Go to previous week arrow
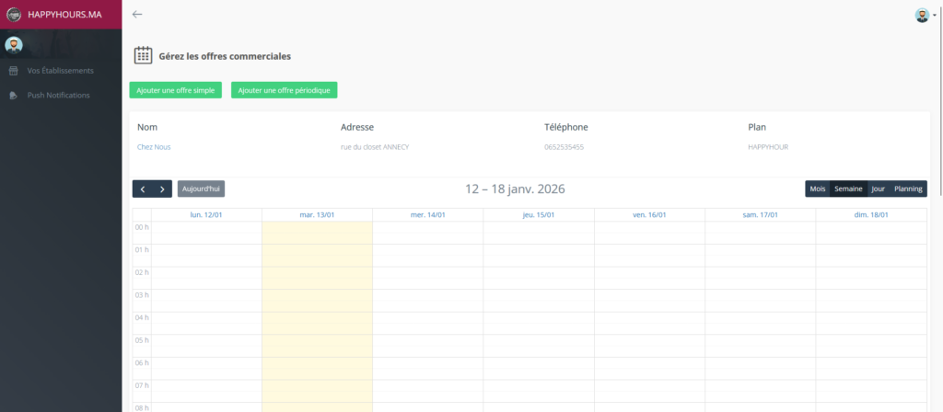This screenshot has width=943, height=412. coord(143,189)
